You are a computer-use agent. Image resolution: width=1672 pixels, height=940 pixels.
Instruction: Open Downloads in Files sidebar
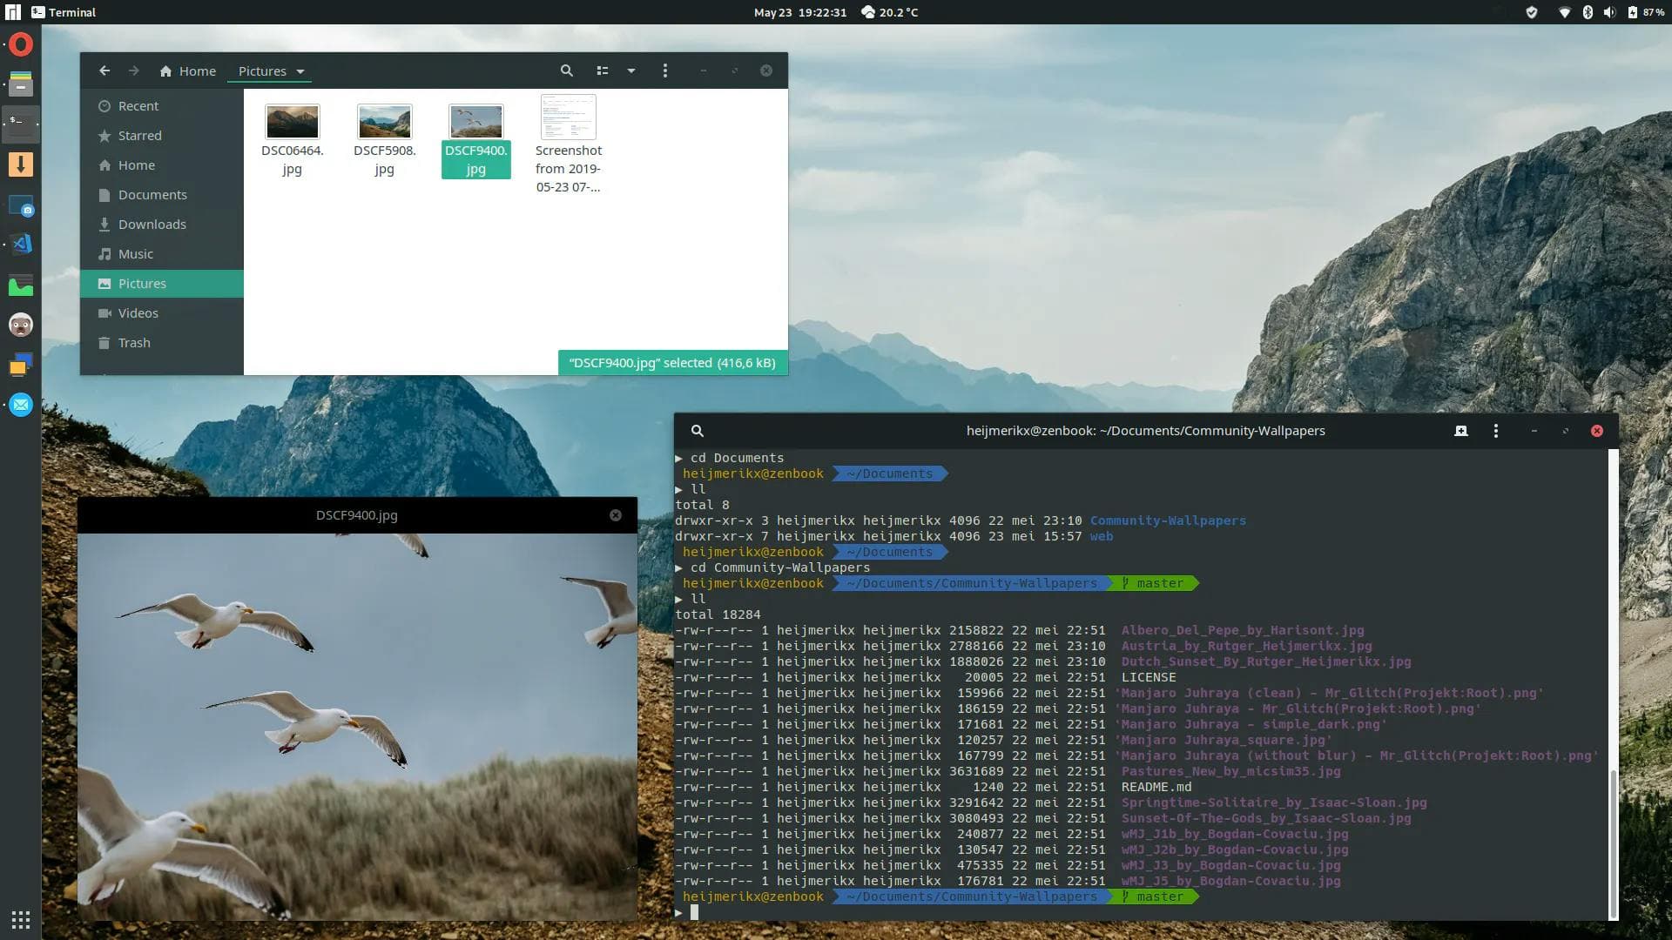pos(162,225)
